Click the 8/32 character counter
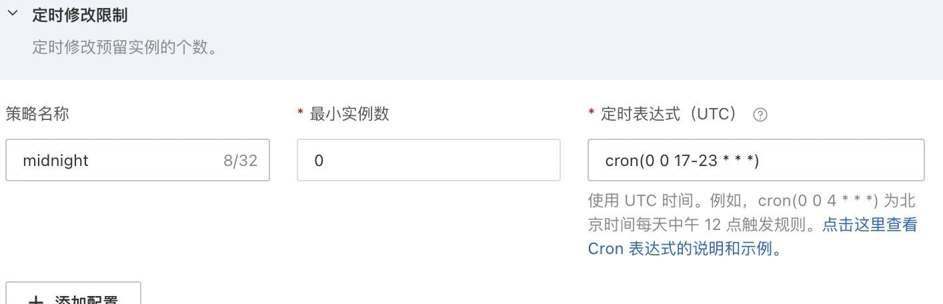Image resolution: width=943 pixels, height=304 pixels. (240, 161)
